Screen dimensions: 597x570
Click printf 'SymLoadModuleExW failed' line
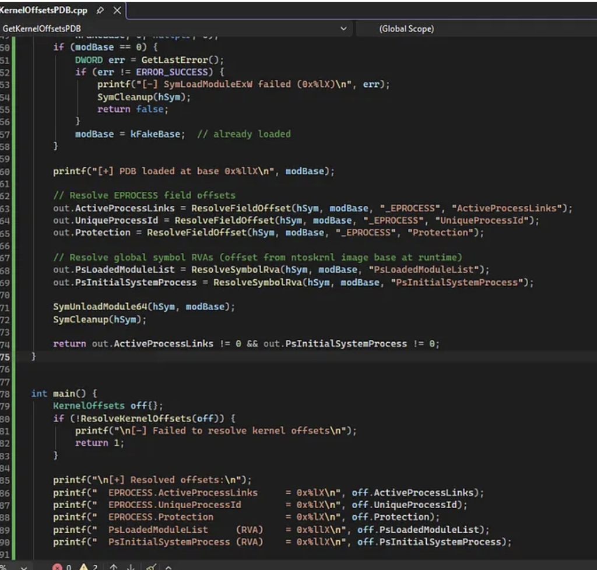click(244, 85)
